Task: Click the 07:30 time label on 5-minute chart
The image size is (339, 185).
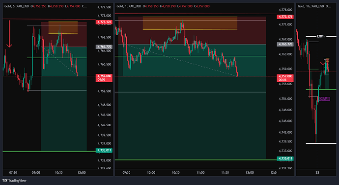Action: 13,172
